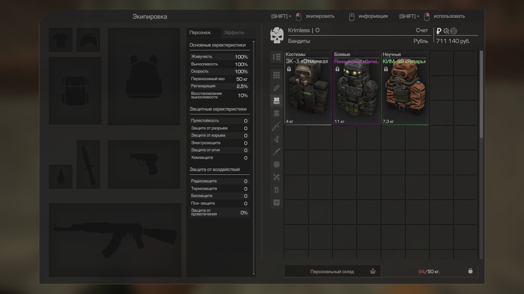Click the helmet equipment slot
Image resolution: width=524 pixels, height=294 pixels.
(x=88, y=40)
